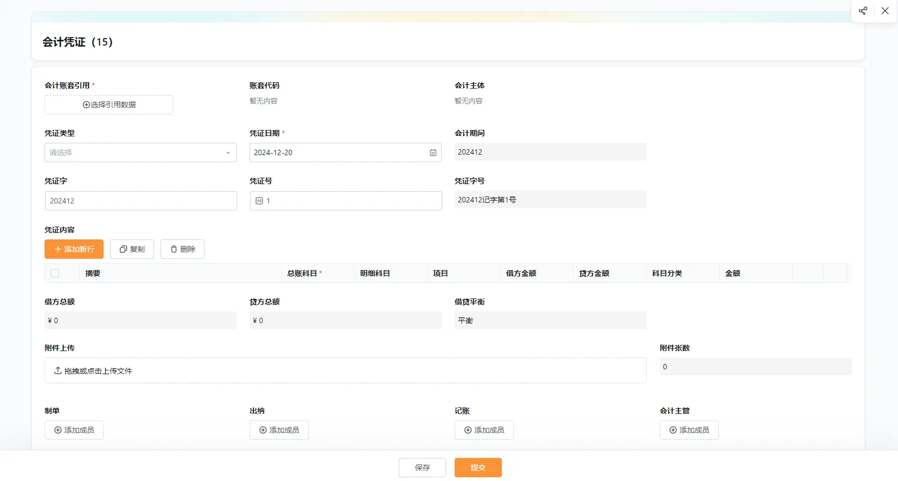Viewport: 898px width, 481px height.
Task: Add member under 记账
Action: coord(484,430)
